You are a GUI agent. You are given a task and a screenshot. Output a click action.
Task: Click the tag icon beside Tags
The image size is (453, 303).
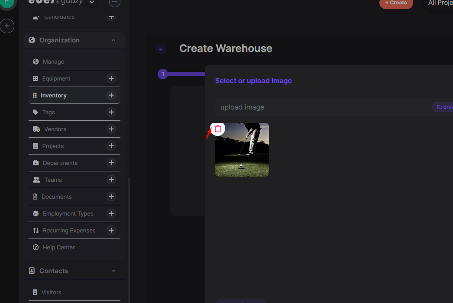35,112
